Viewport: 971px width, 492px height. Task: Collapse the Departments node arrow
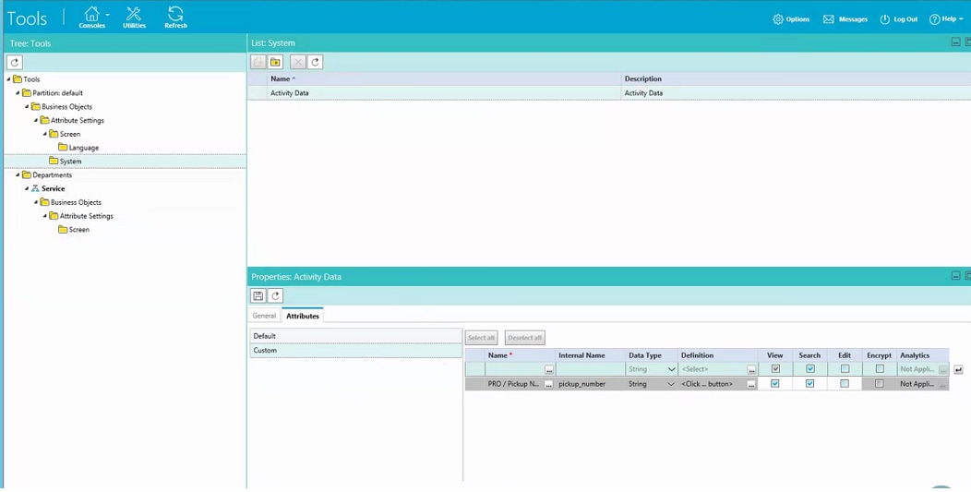tap(18, 174)
